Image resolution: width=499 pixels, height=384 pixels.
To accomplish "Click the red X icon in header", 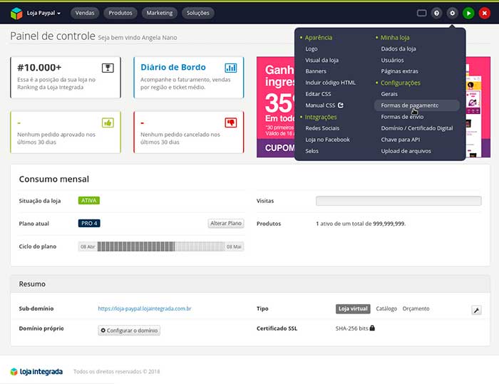I will pyautogui.click(x=484, y=13).
